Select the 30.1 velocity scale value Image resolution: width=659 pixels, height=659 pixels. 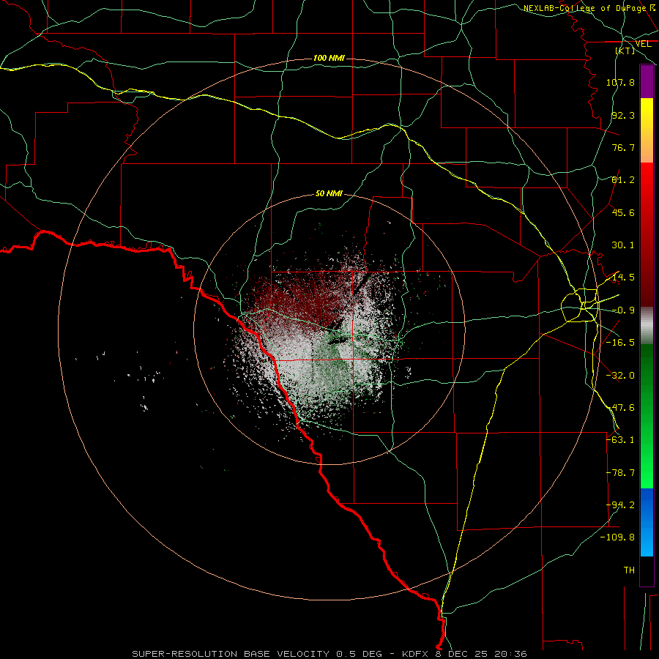(623, 245)
